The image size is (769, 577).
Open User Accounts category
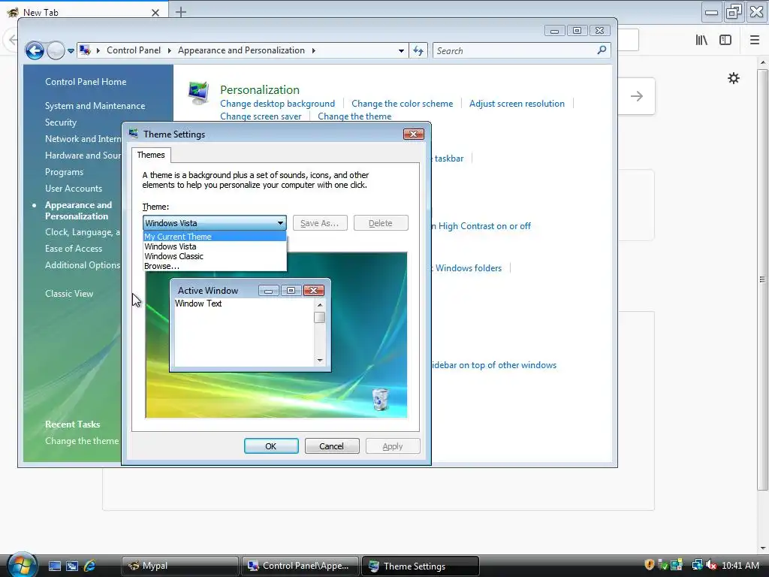point(74,189)
